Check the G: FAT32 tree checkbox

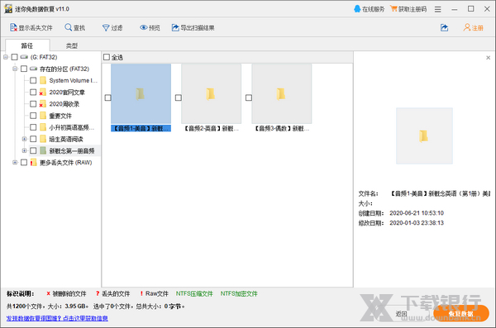pyautogui.click(x=15, y=57)
